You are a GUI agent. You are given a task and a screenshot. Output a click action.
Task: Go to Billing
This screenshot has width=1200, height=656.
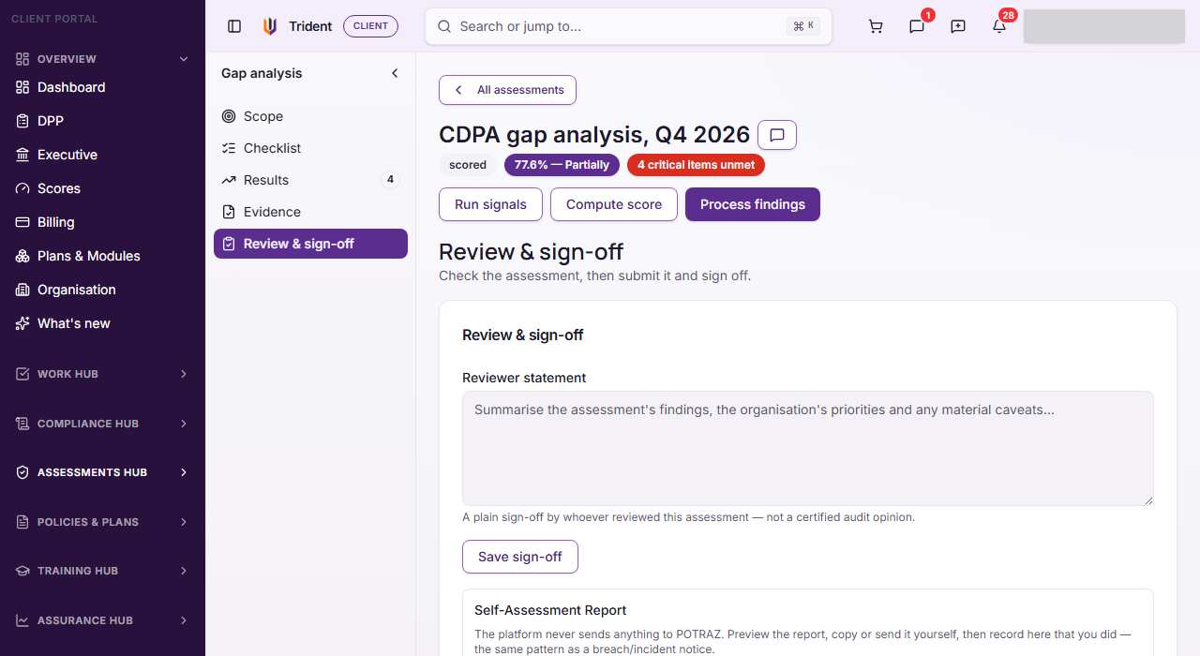(x=102, y=222)
